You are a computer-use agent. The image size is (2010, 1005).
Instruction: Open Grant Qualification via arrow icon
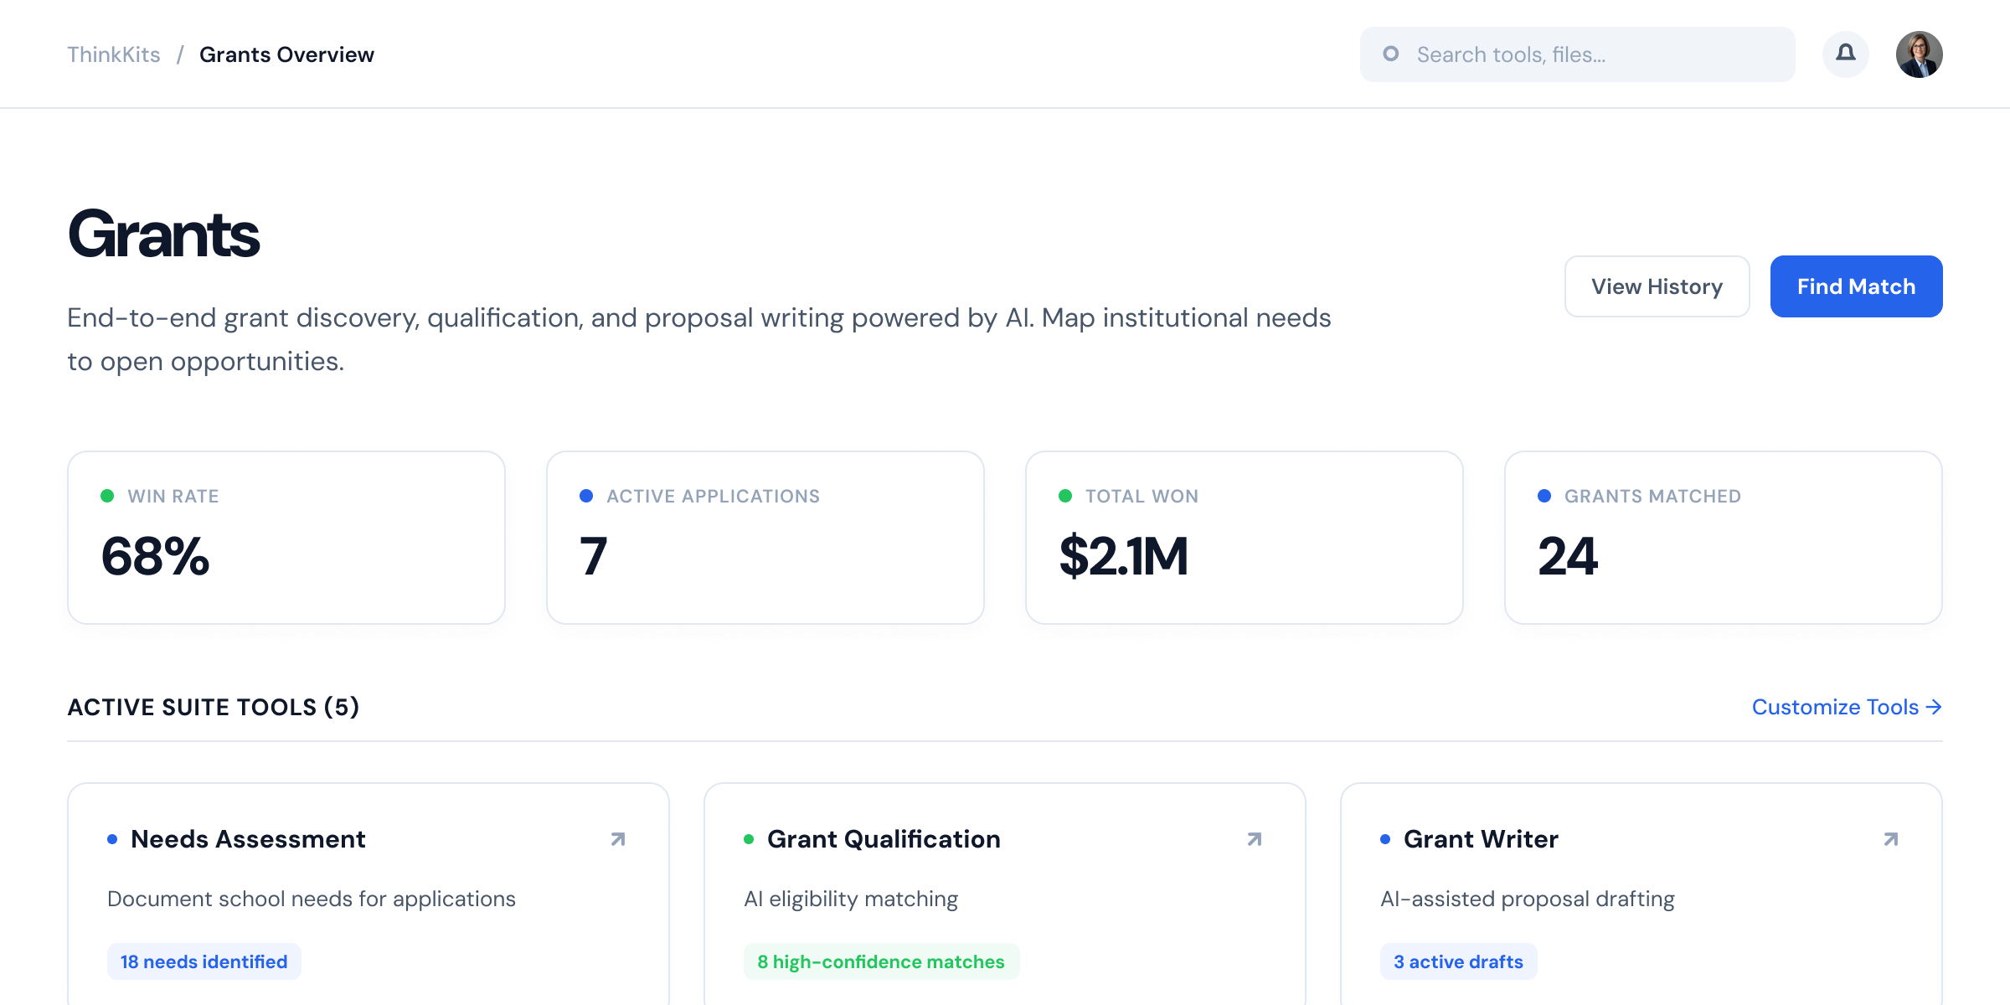point(1255,839)
